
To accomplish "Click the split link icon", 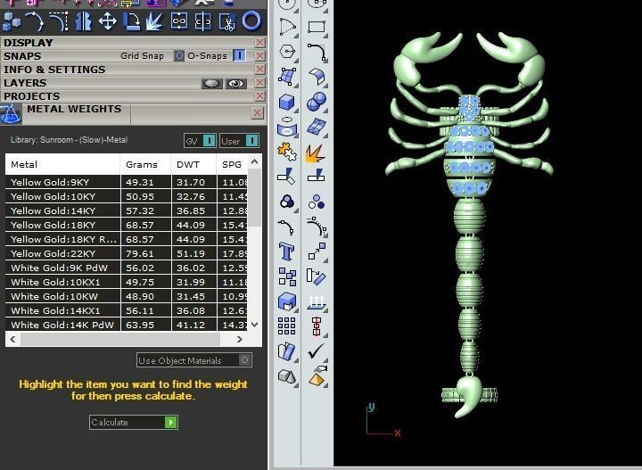I will pos(203,21).
